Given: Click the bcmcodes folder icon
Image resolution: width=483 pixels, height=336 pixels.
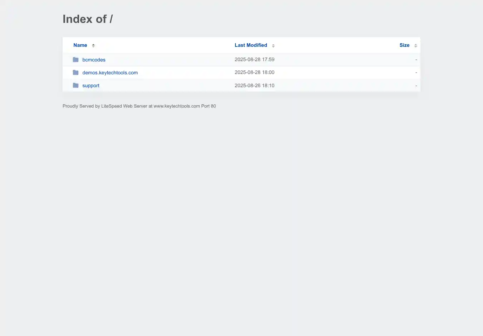Looking at the screenshot, I should (x=75, y=60).
